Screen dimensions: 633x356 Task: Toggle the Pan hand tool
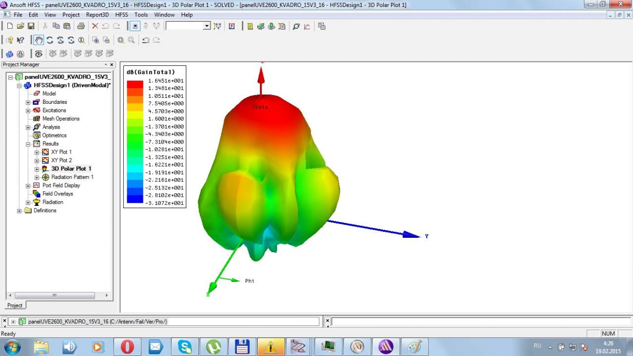pyautogui.click(x=39, y=40)
